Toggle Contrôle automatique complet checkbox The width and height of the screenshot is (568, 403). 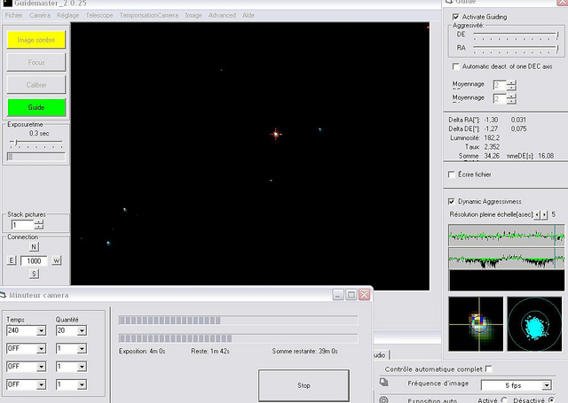(489, 369)
